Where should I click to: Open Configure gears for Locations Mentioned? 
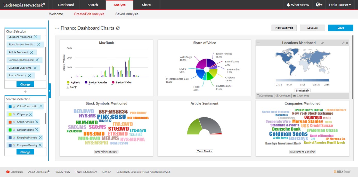[283, 95]
